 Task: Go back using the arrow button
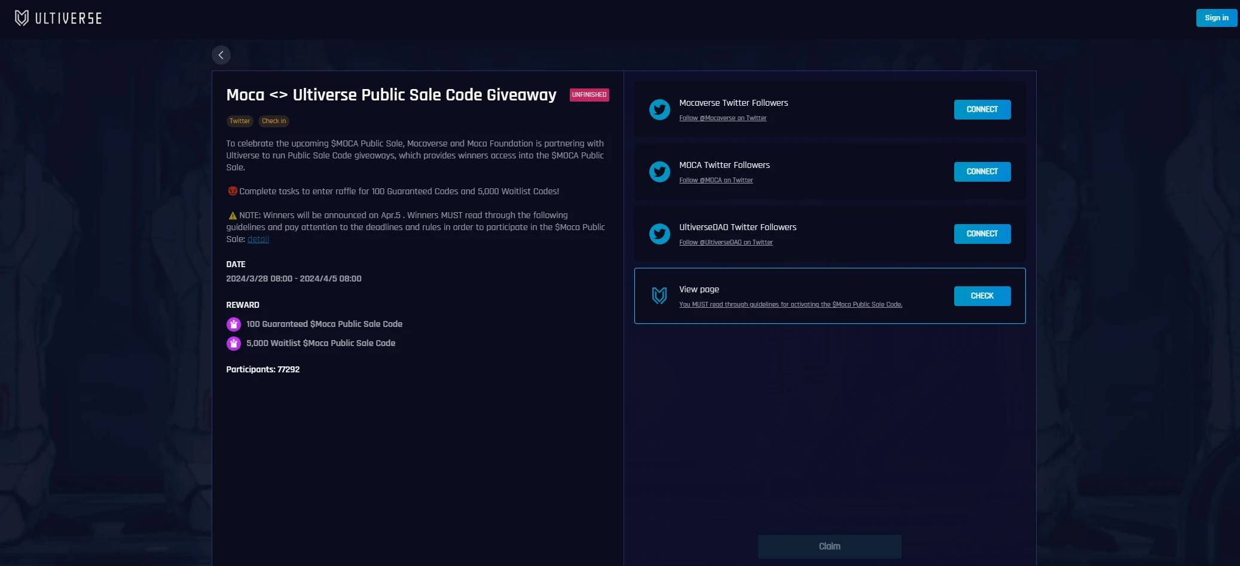[221, 55]
